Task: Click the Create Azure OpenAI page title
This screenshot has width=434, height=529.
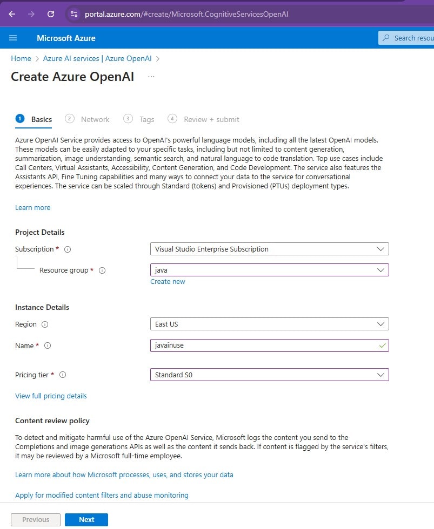Action: (x=72, y=77)
